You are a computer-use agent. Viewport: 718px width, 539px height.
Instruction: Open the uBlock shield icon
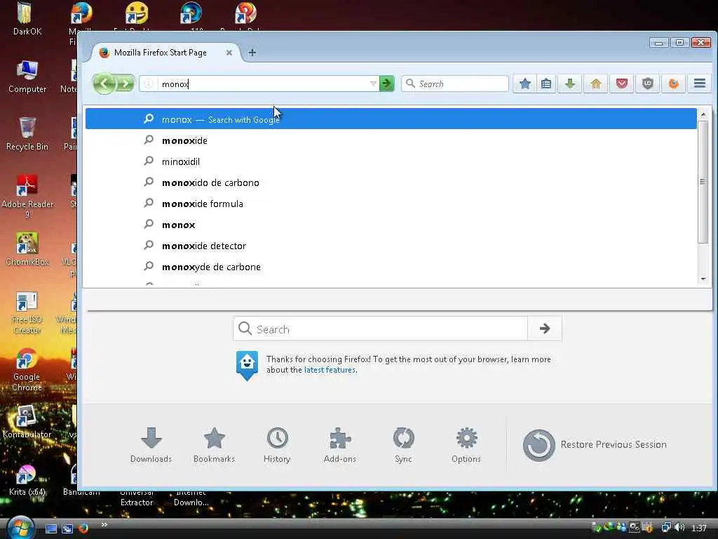(x=647, y=84)
